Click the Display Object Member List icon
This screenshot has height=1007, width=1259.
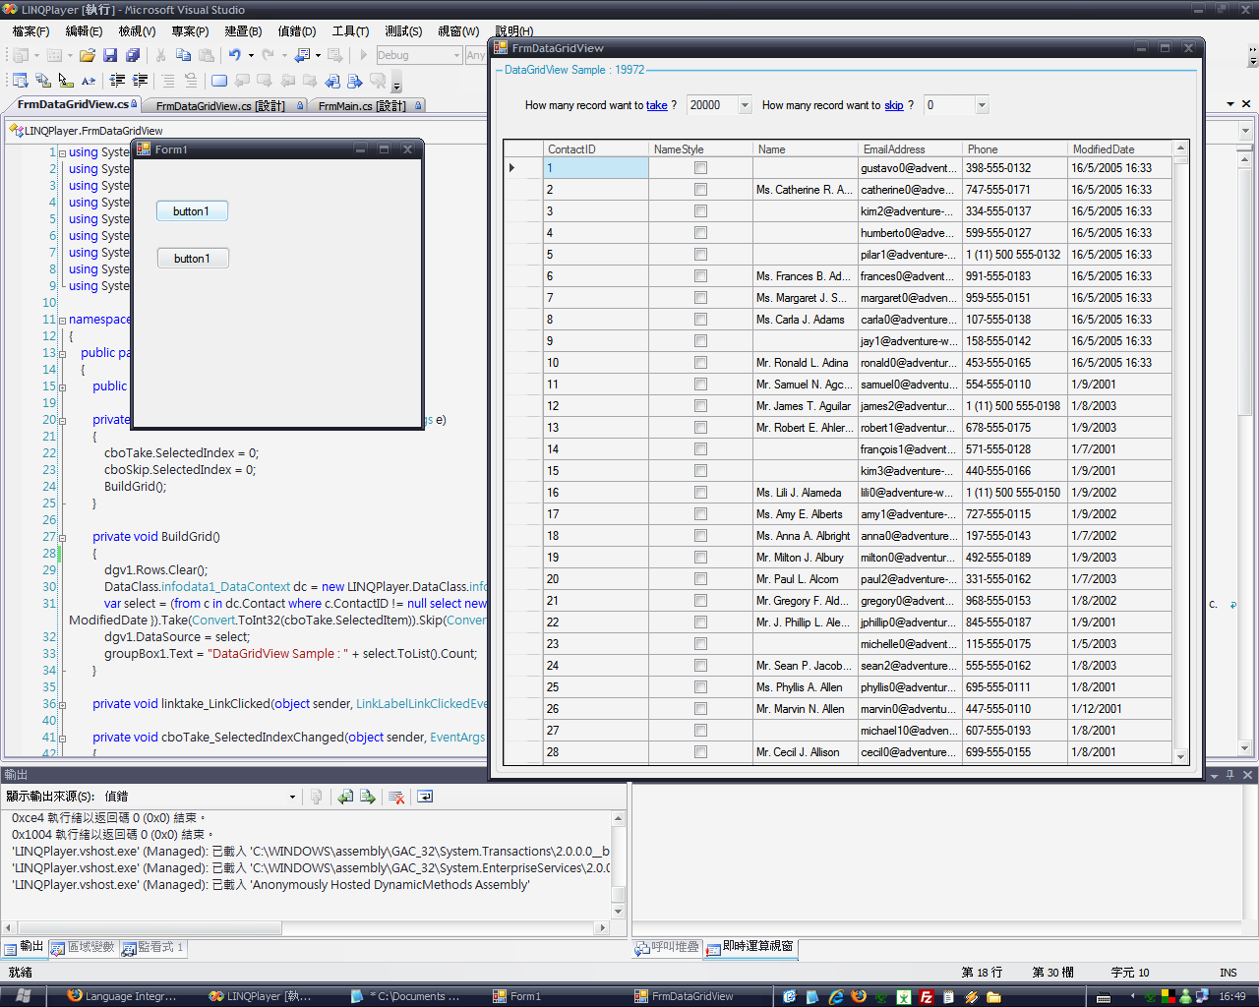[21, 81]
